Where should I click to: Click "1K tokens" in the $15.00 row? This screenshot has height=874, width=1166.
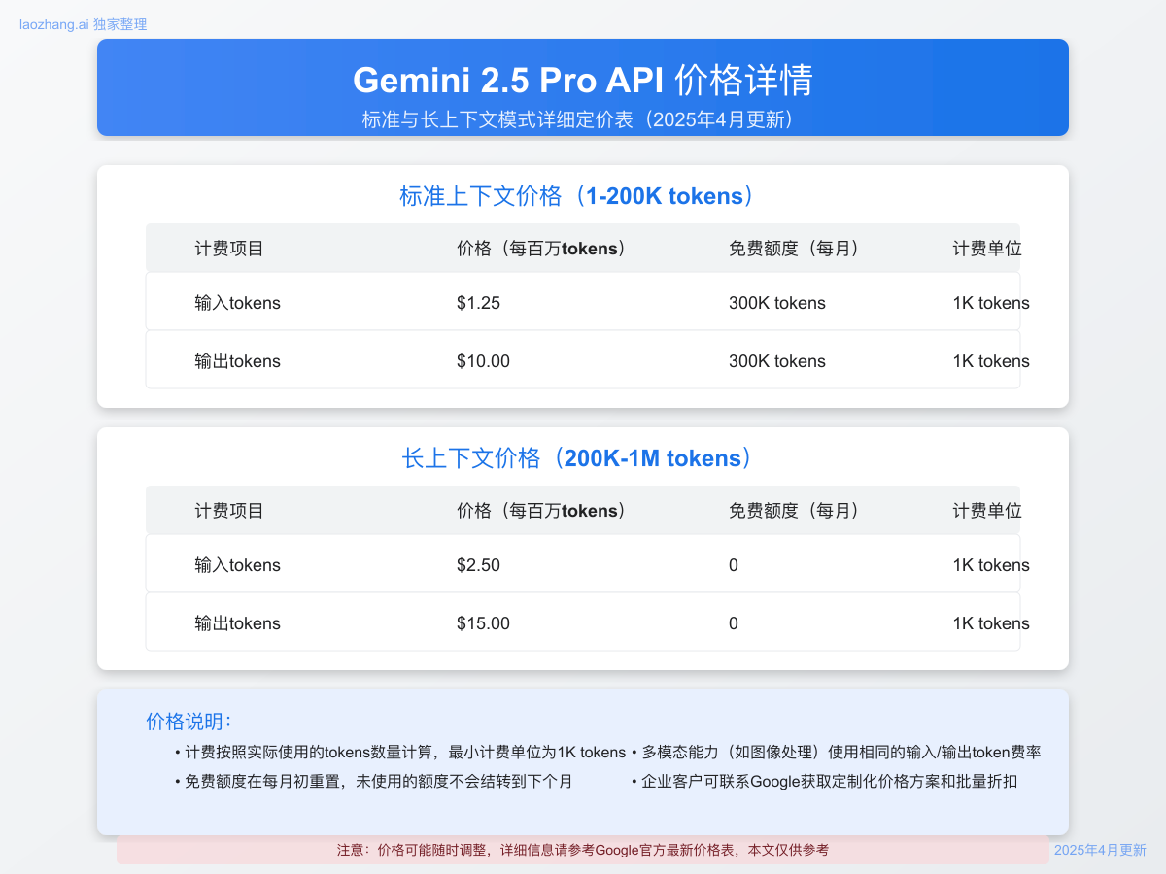[x=991, y=623]
